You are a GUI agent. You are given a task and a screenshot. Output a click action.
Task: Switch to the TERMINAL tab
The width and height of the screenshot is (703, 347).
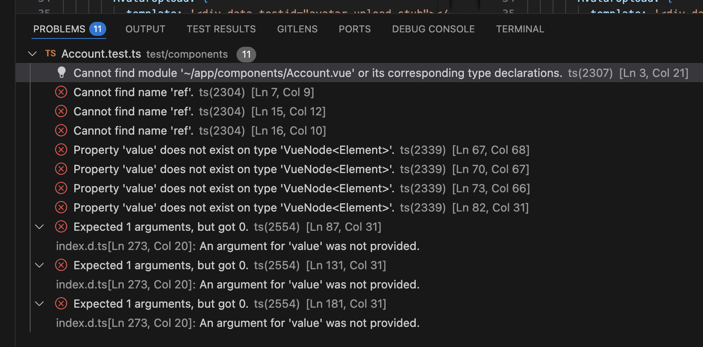520,29
